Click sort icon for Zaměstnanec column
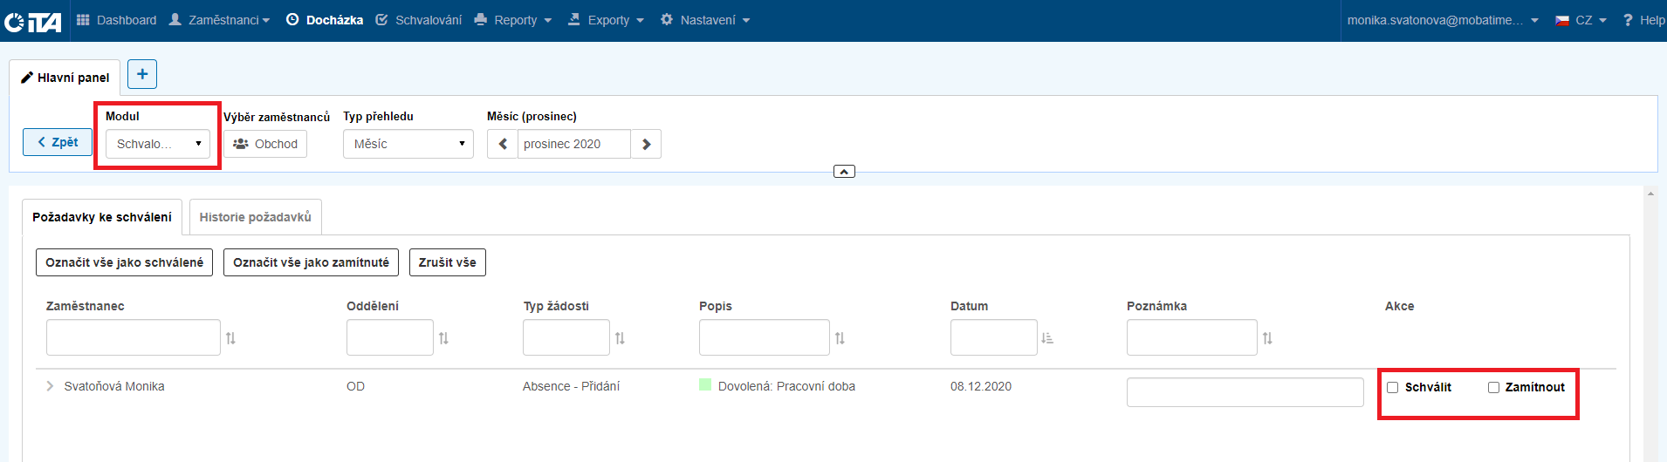The height and width of the screenshot is (462, 1667). coord(230,338)
